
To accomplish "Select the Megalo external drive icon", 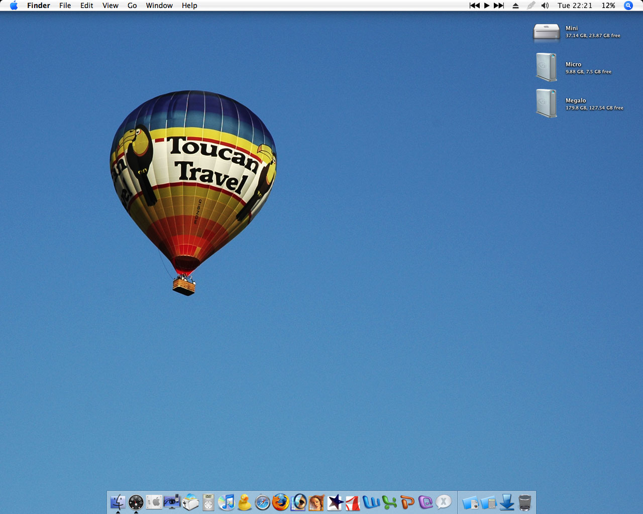I will click(x=547, y=103).
